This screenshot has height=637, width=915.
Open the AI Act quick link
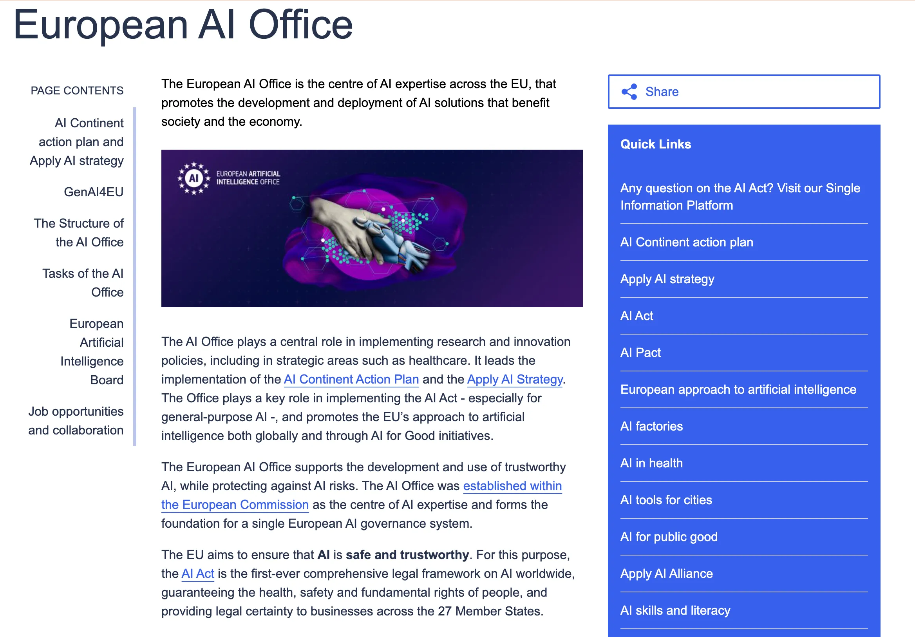pyautogui.click(x=637, y=316)
